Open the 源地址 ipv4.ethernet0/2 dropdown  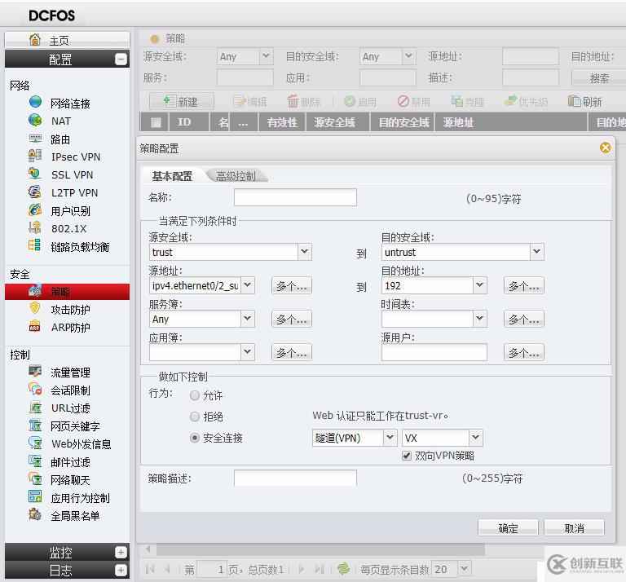248,285
